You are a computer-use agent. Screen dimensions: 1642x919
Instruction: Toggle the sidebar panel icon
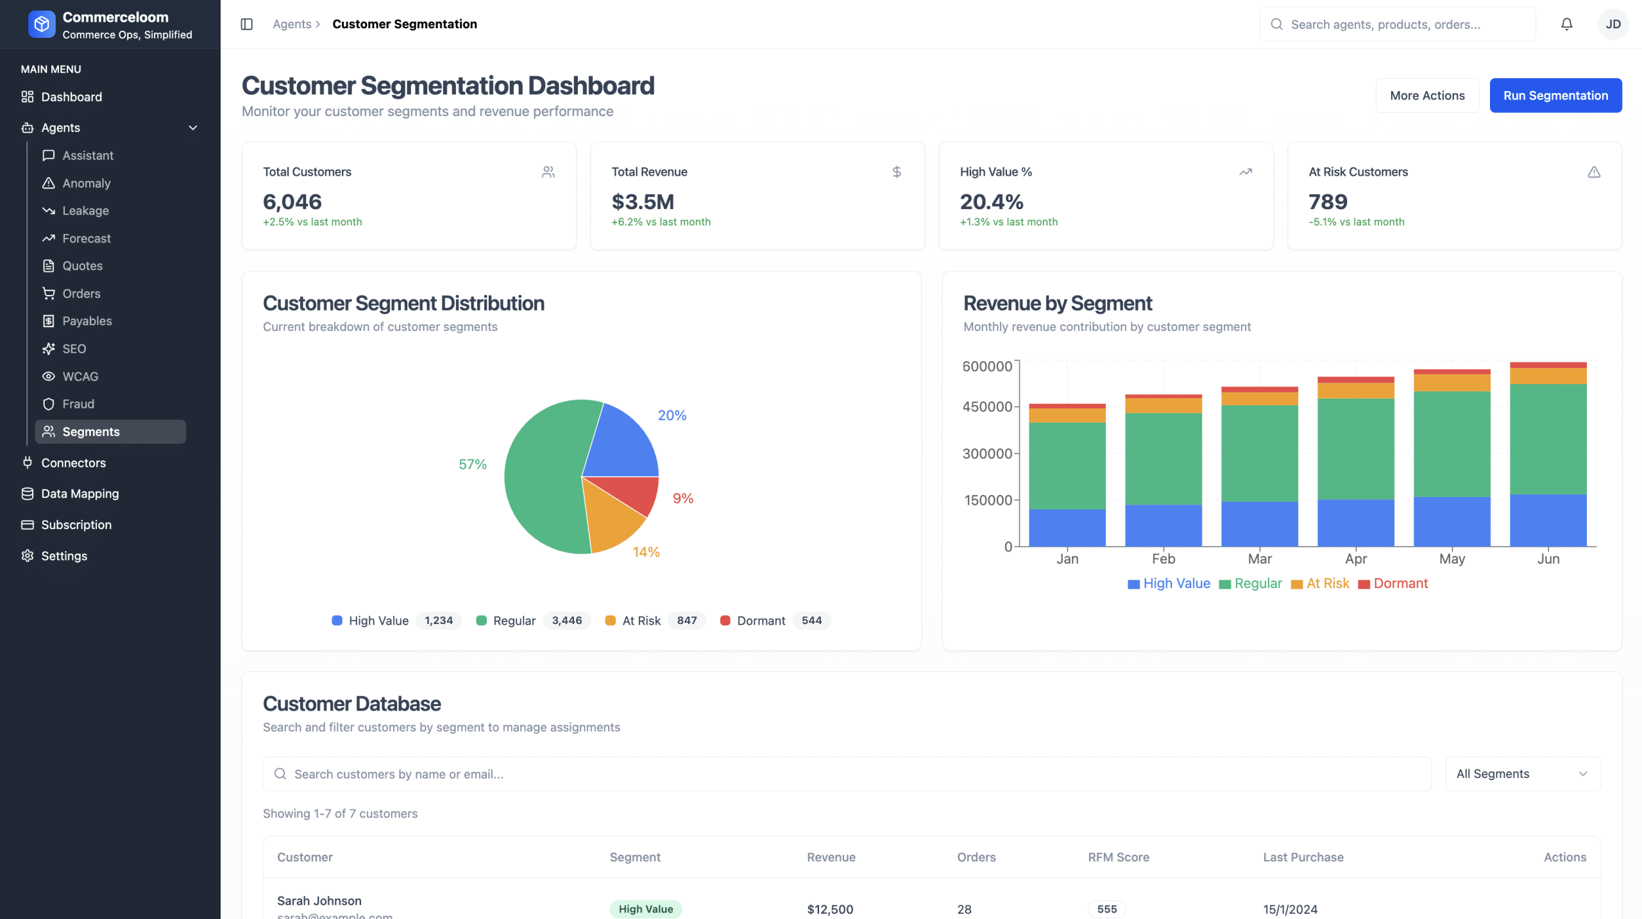click(246, 24)
